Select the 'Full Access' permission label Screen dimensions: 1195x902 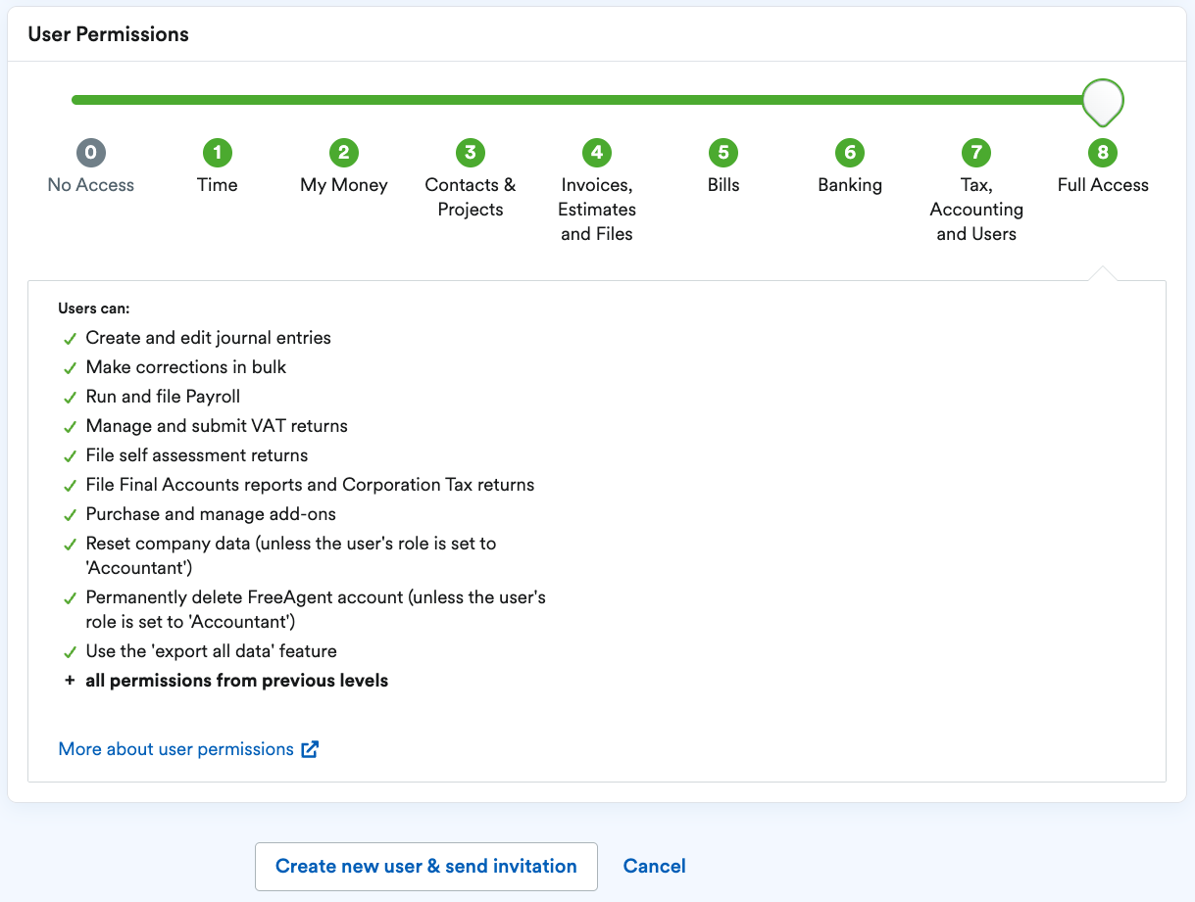pos(1102,184)
